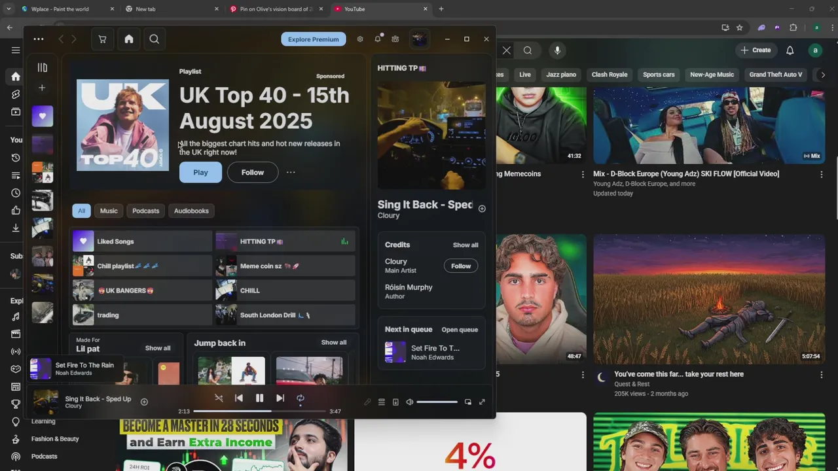Open Spotify settings gear icon
838x471 pixels.
[x=360, y=39]
